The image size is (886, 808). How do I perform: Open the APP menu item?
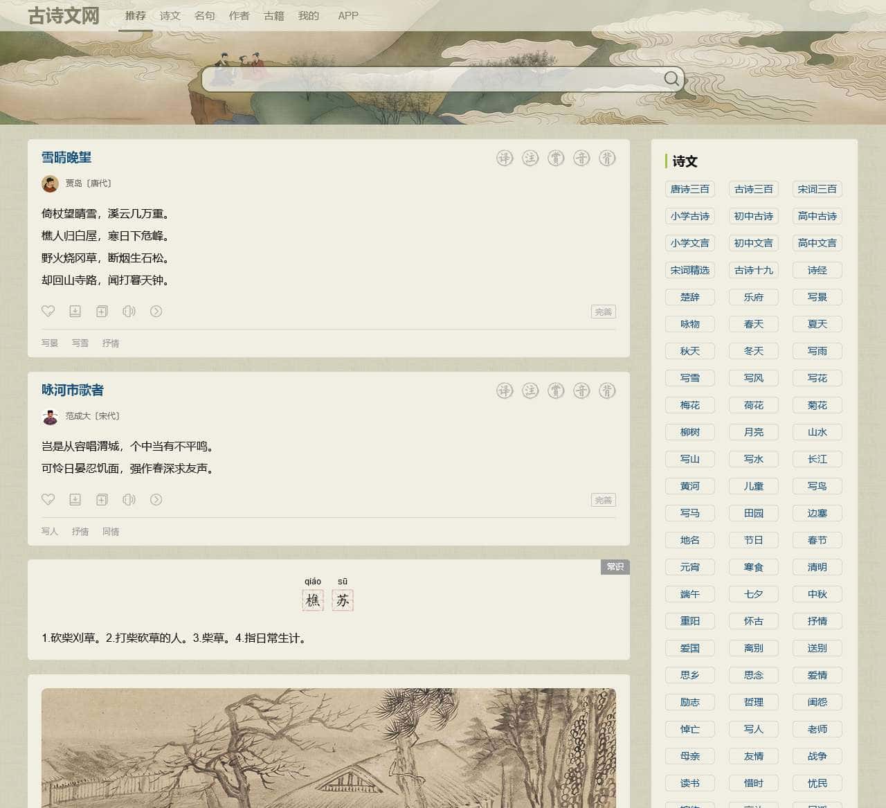pos(348,15)
